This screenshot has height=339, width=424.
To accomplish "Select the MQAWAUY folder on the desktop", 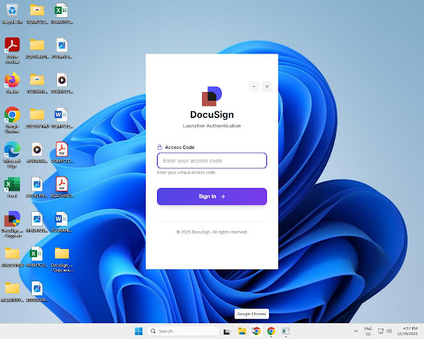I will tap(12, 291).
